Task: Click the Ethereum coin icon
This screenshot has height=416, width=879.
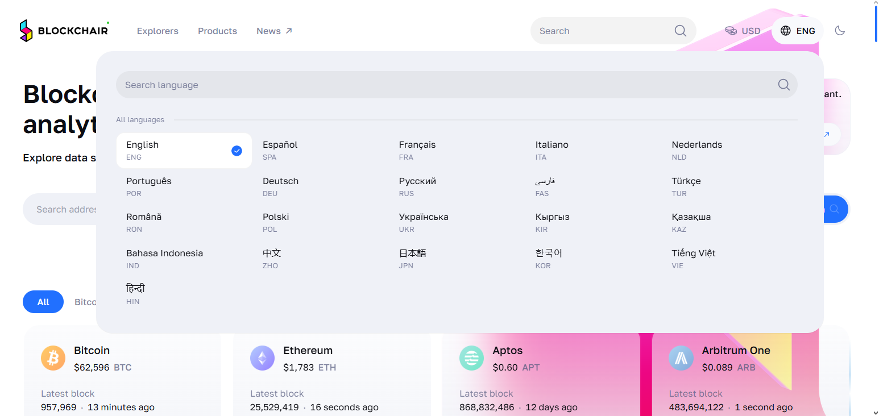Action: (x=262, y=358)
